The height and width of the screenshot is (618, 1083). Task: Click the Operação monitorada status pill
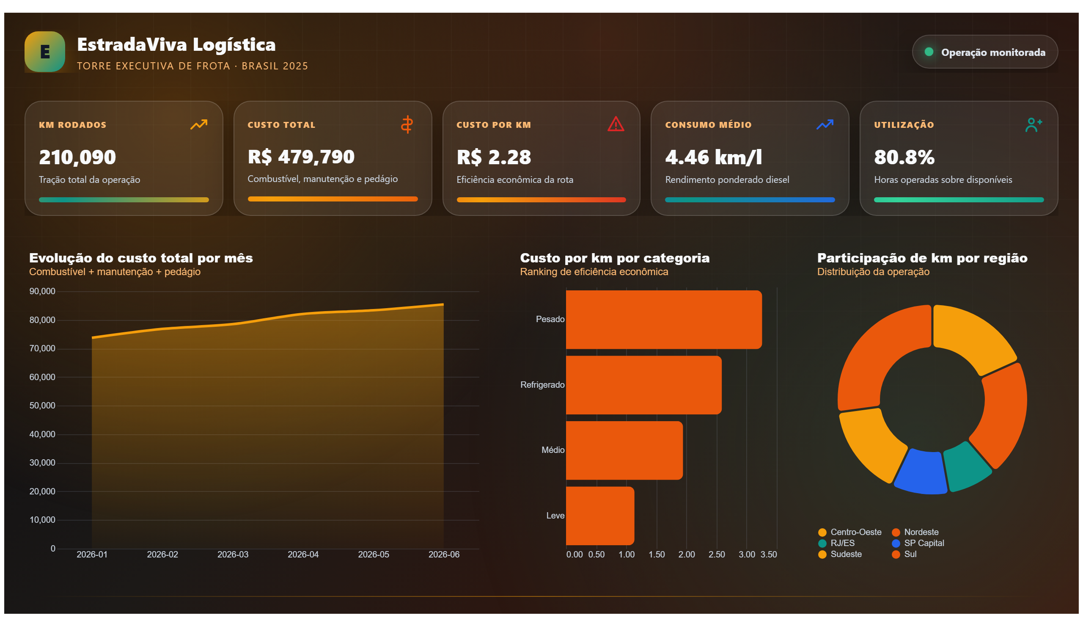984,52
